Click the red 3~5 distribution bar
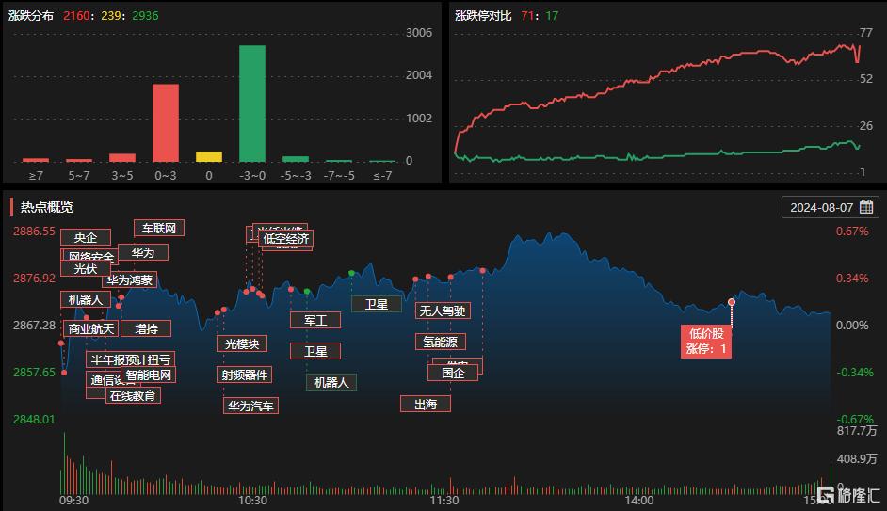This screenshot has height=511, width=887. pos(122,158)
